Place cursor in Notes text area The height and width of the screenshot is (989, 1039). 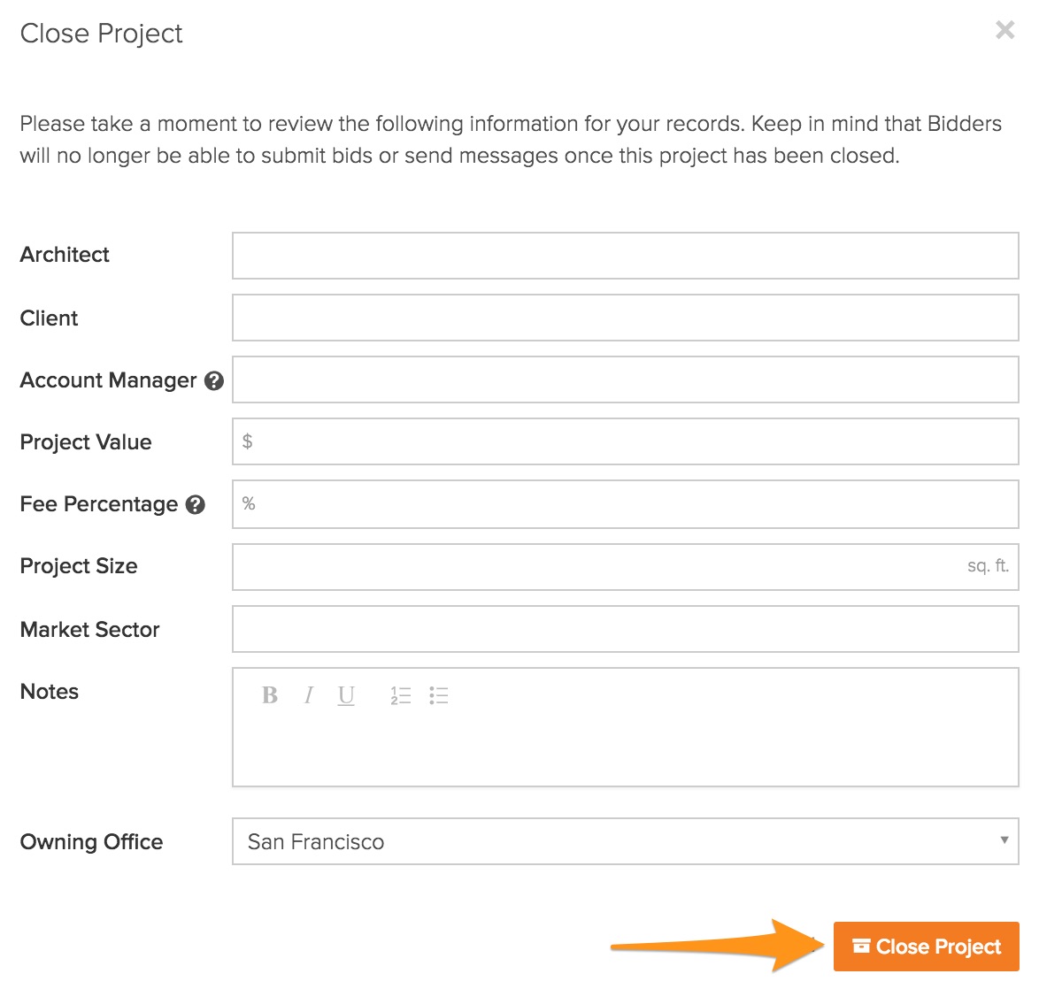tap(625, 750)
